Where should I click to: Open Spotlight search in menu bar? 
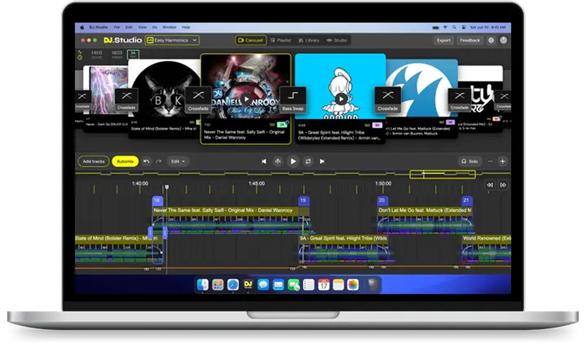(454, 27)
